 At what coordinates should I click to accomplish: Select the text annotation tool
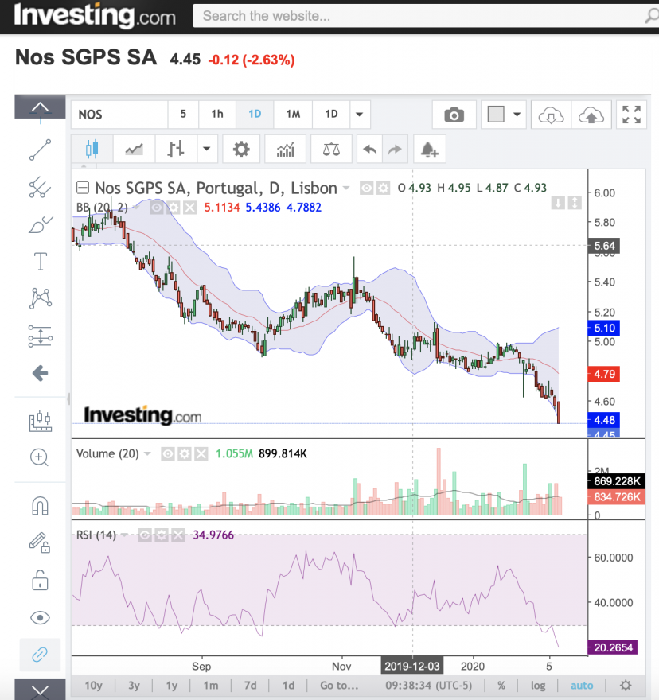coord(41,261)
